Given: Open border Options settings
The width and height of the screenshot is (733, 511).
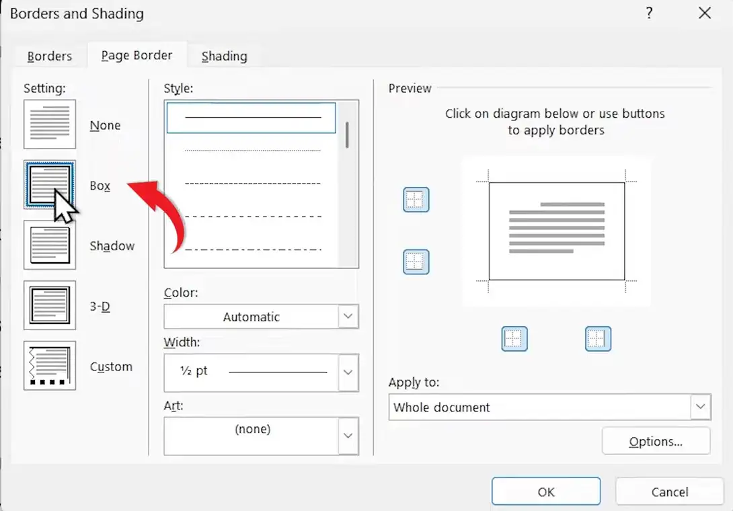Looking at the screenshot, I should [x=655, y=441].
